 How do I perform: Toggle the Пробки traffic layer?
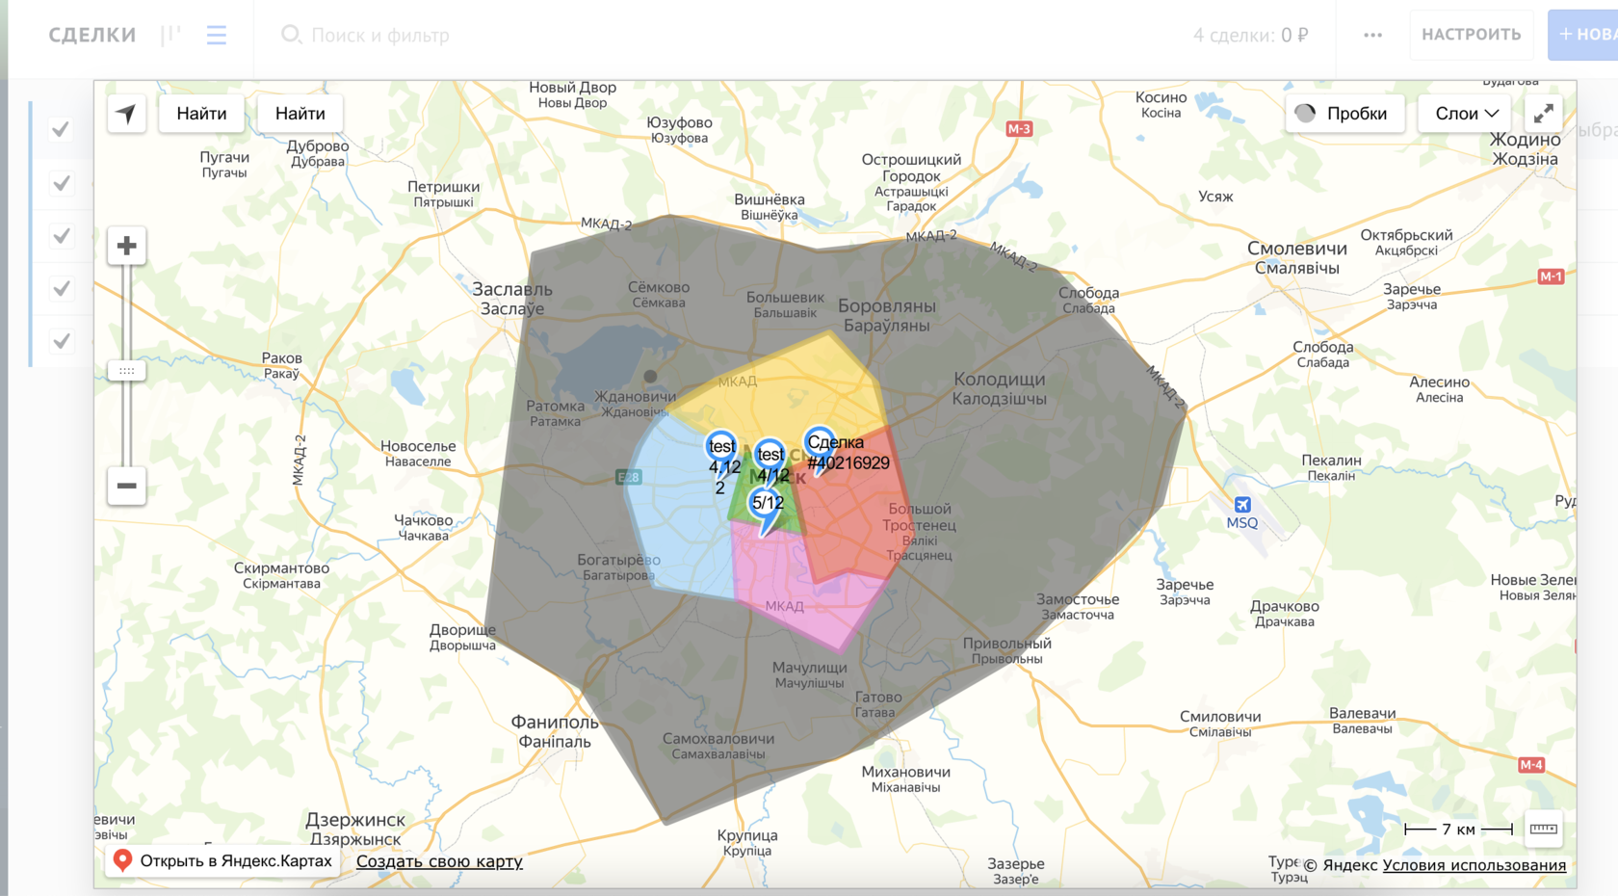pos(1344,114)
